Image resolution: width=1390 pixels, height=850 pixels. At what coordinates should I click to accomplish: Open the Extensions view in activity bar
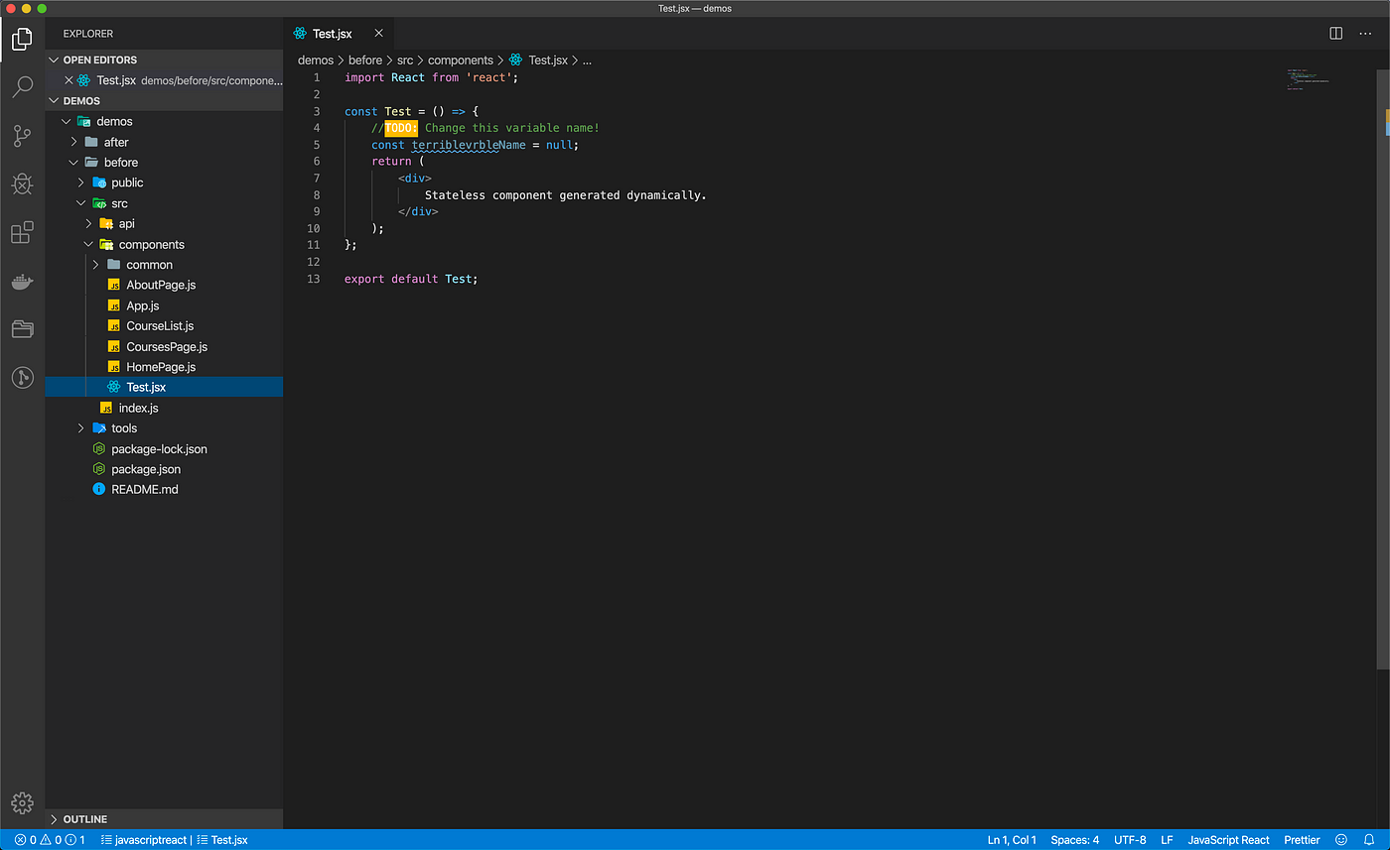(22, 233)
